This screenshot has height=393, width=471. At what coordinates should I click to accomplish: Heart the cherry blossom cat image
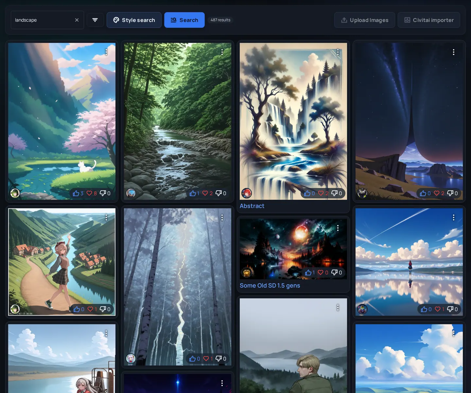tap(92, 193)
